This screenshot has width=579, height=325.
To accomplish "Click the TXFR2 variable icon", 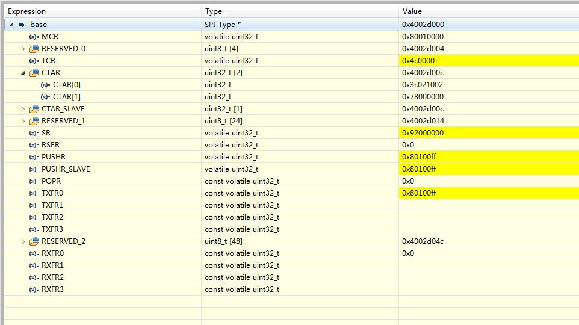I will 34,217.
